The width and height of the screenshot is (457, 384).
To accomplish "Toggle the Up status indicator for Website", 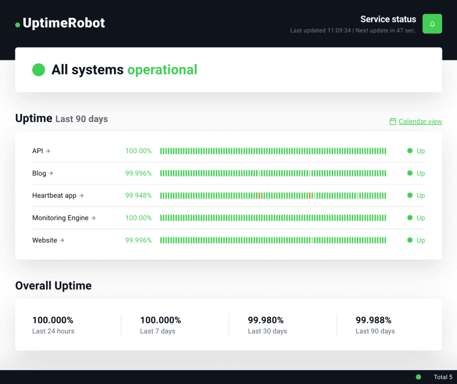I will point(409,240).
